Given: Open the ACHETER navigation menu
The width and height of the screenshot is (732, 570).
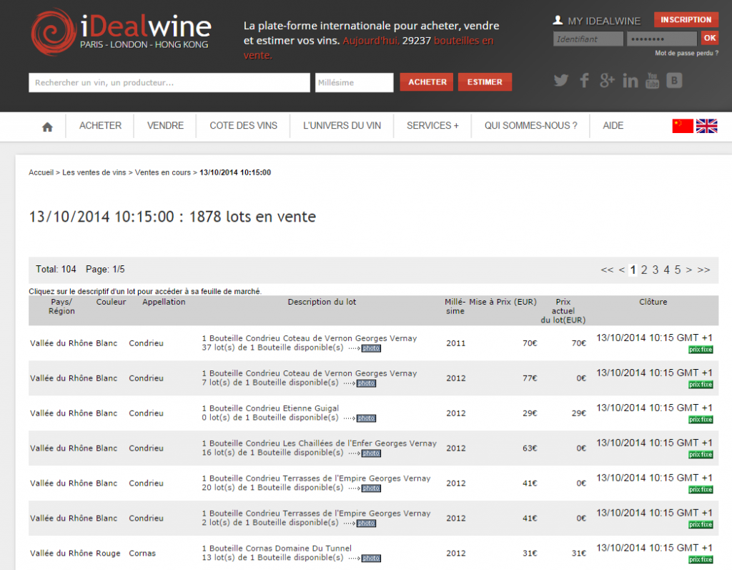Looking at the screenshot, I should click(x=100, y=126).
